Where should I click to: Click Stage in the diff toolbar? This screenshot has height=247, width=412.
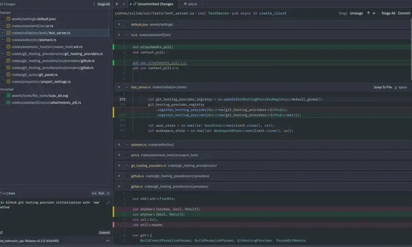tap(343, 13)
